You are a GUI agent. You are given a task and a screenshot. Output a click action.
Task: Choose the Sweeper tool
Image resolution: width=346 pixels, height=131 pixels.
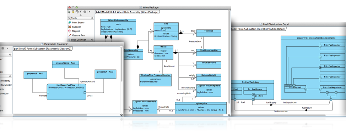pos(75,27)
